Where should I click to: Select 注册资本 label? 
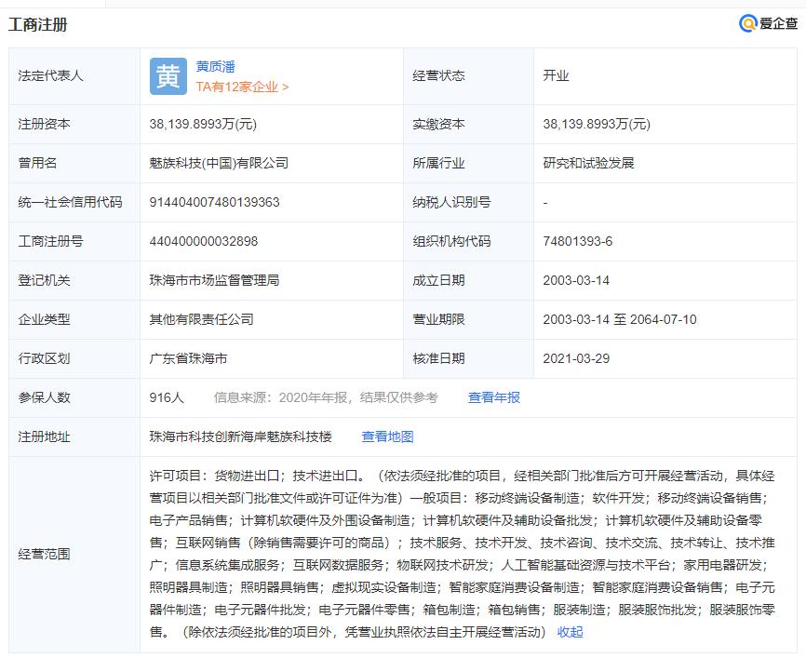[x=44, y=124]
